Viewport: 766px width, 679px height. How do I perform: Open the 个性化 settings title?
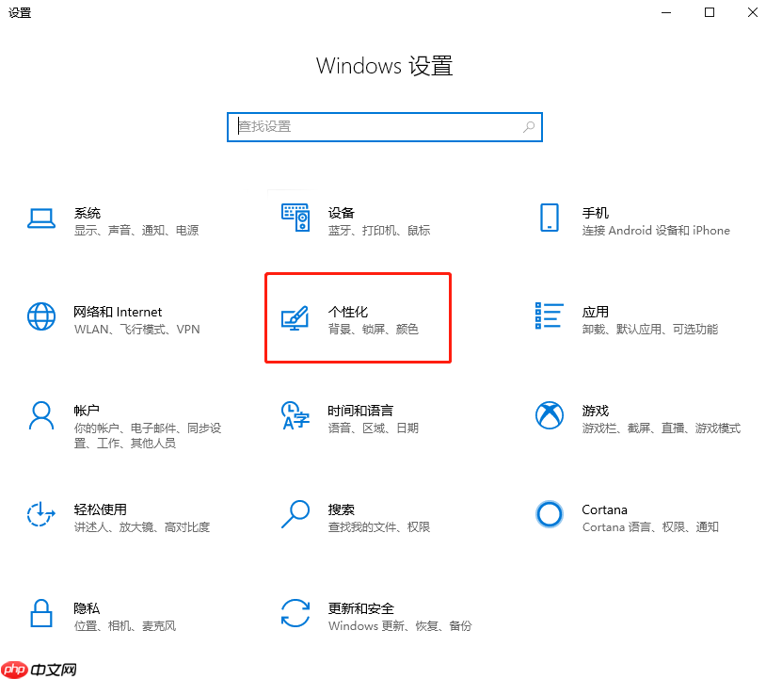click(347, 312)
